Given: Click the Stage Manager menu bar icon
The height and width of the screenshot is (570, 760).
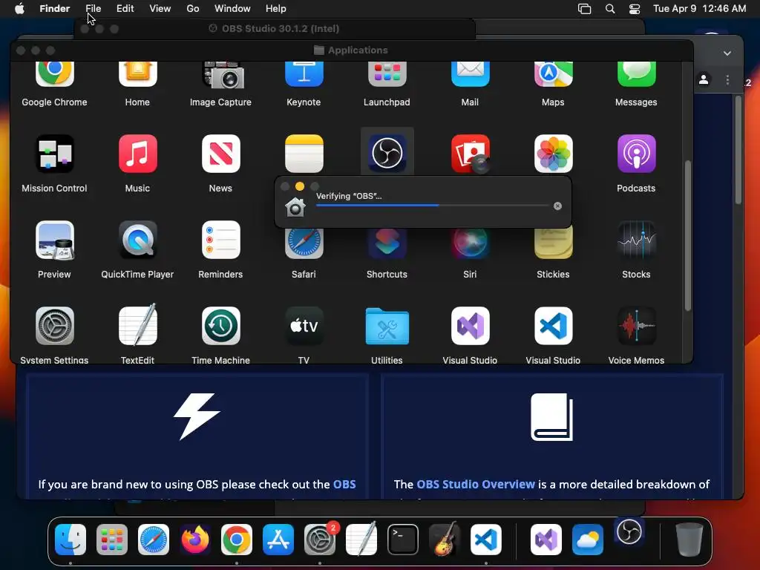Looking at the screenshot, I should (x=585, y=9).
